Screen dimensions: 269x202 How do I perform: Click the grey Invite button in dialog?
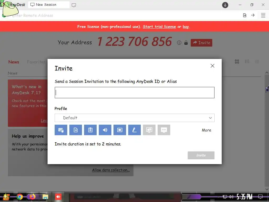point(201,155)
